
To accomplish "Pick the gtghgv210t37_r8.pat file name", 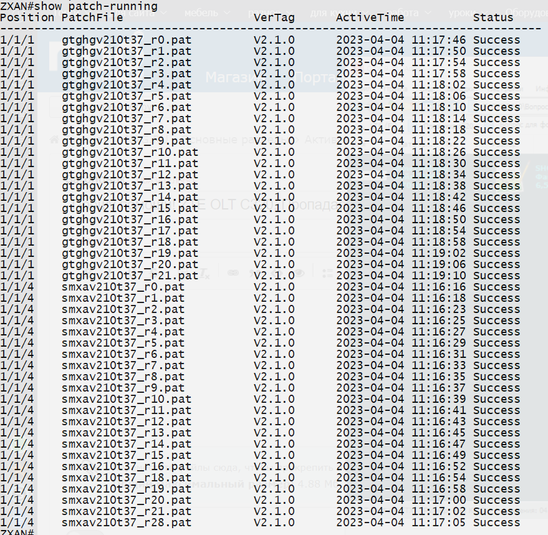I will (x=127, y=130).
